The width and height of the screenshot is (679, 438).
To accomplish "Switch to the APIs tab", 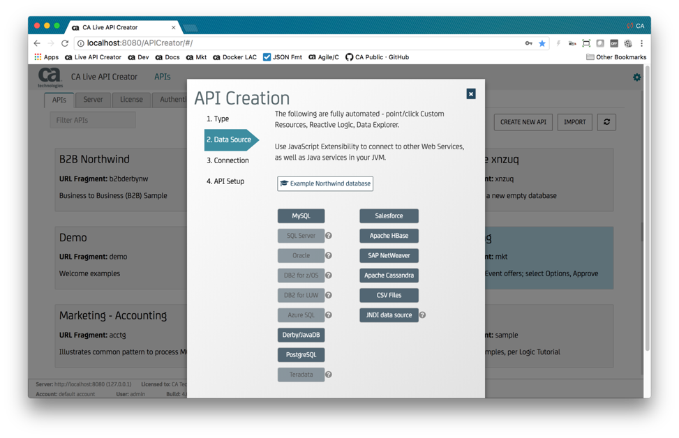I will click(x=59, y=100).
